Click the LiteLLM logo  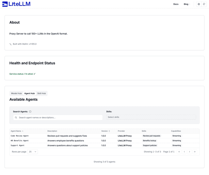(16, 4)
